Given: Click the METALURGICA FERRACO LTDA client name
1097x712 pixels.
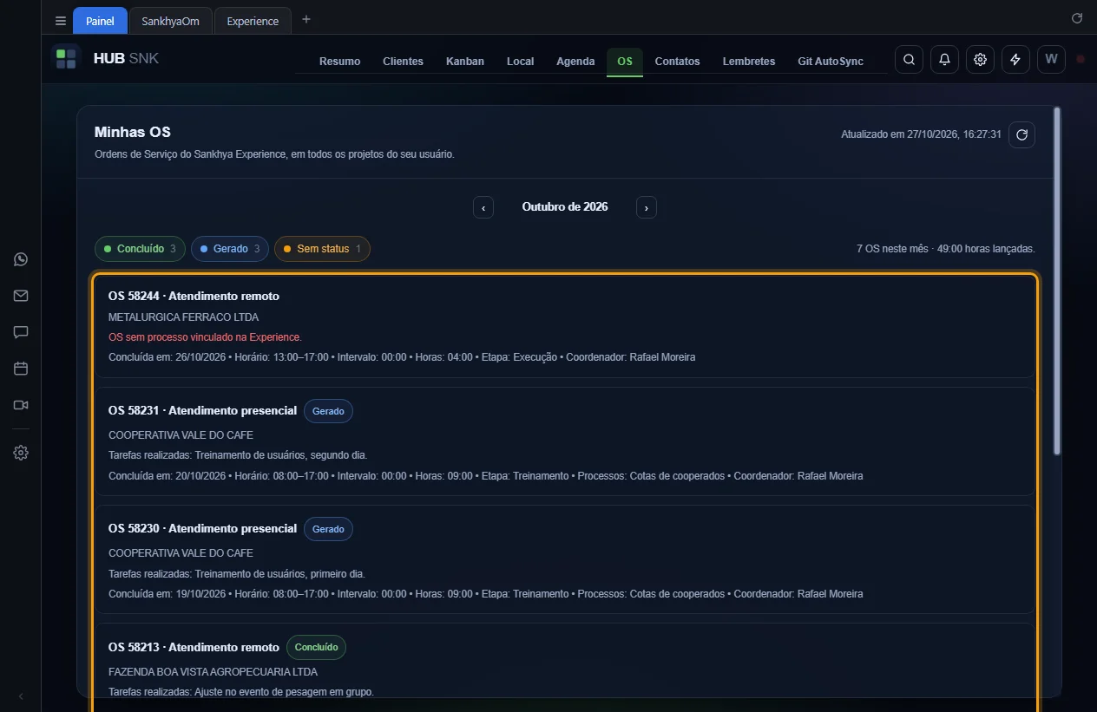Looking at the screenshot, I should pyautogui.click(x=183, y=317).
